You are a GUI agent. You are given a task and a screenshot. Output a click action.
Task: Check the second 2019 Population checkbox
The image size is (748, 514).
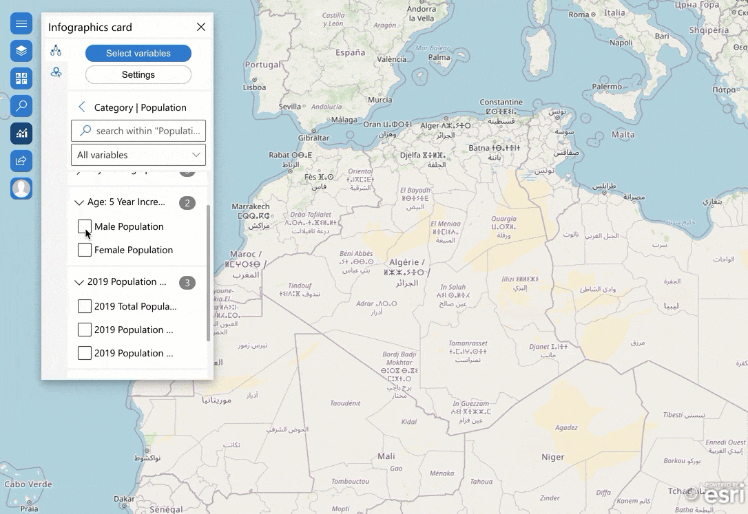(85, 329)
